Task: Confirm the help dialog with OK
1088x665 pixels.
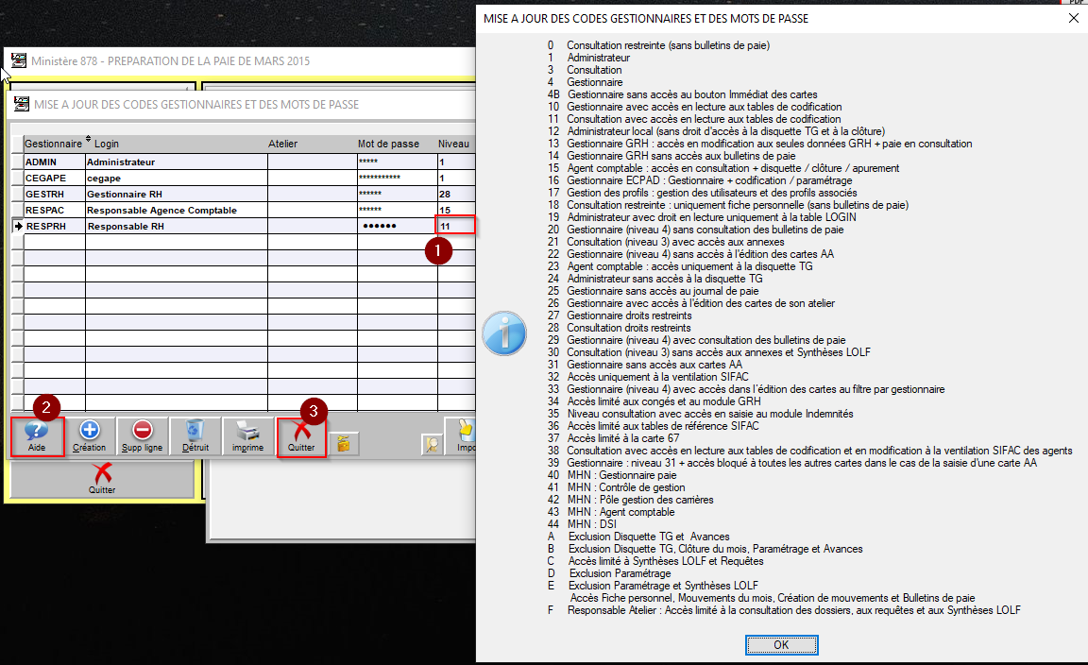Action: tap(781, 644)
